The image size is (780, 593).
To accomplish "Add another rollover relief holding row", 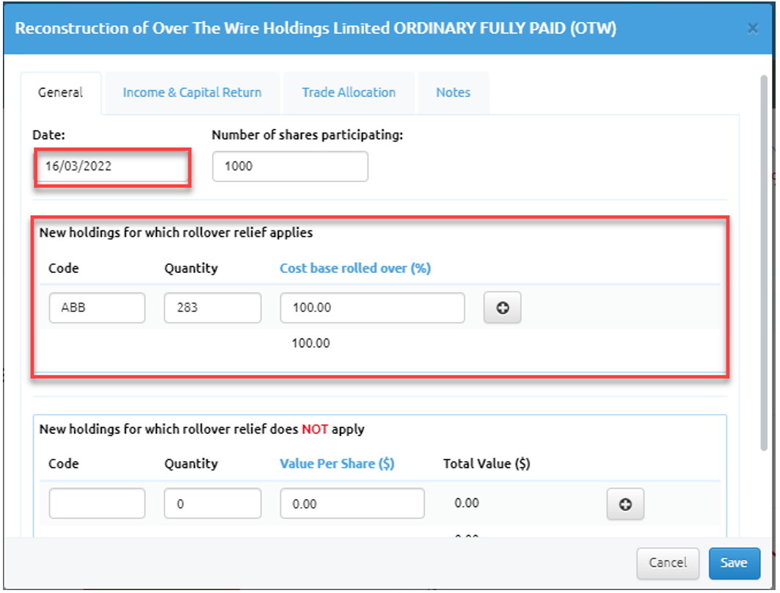I will pyautogui.click(x=503, y=308).
